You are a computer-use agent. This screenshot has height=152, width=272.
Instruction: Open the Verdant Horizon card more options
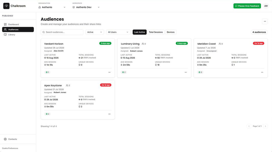109,72
